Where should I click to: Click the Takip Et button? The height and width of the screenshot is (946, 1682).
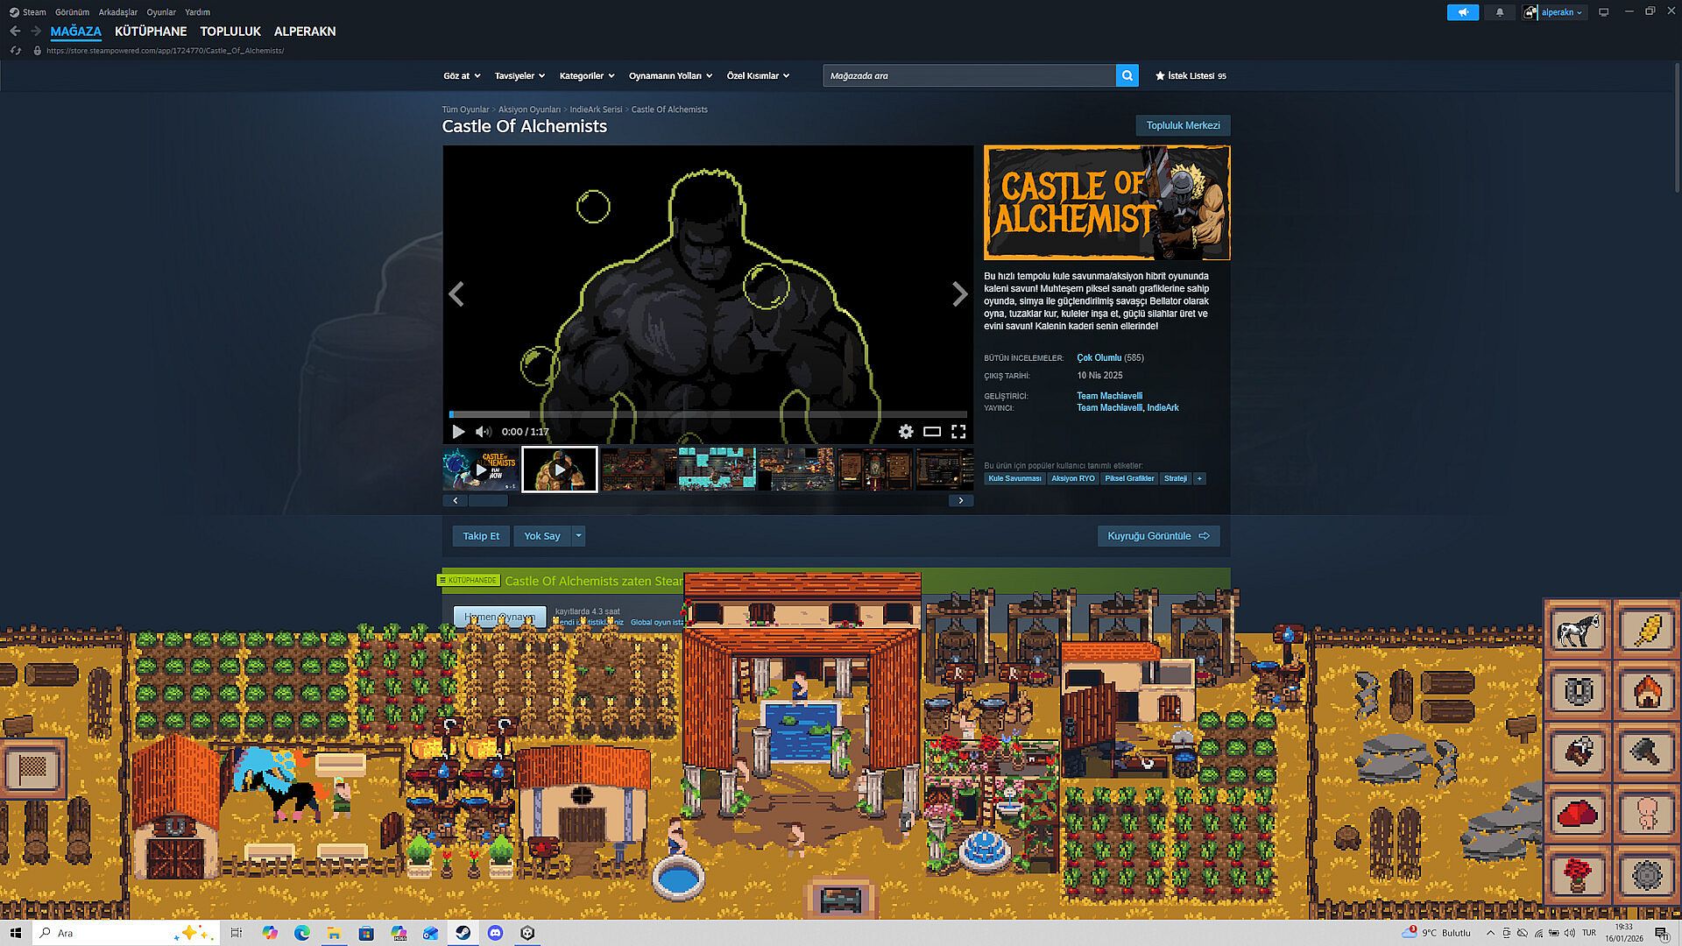[481, 536]
